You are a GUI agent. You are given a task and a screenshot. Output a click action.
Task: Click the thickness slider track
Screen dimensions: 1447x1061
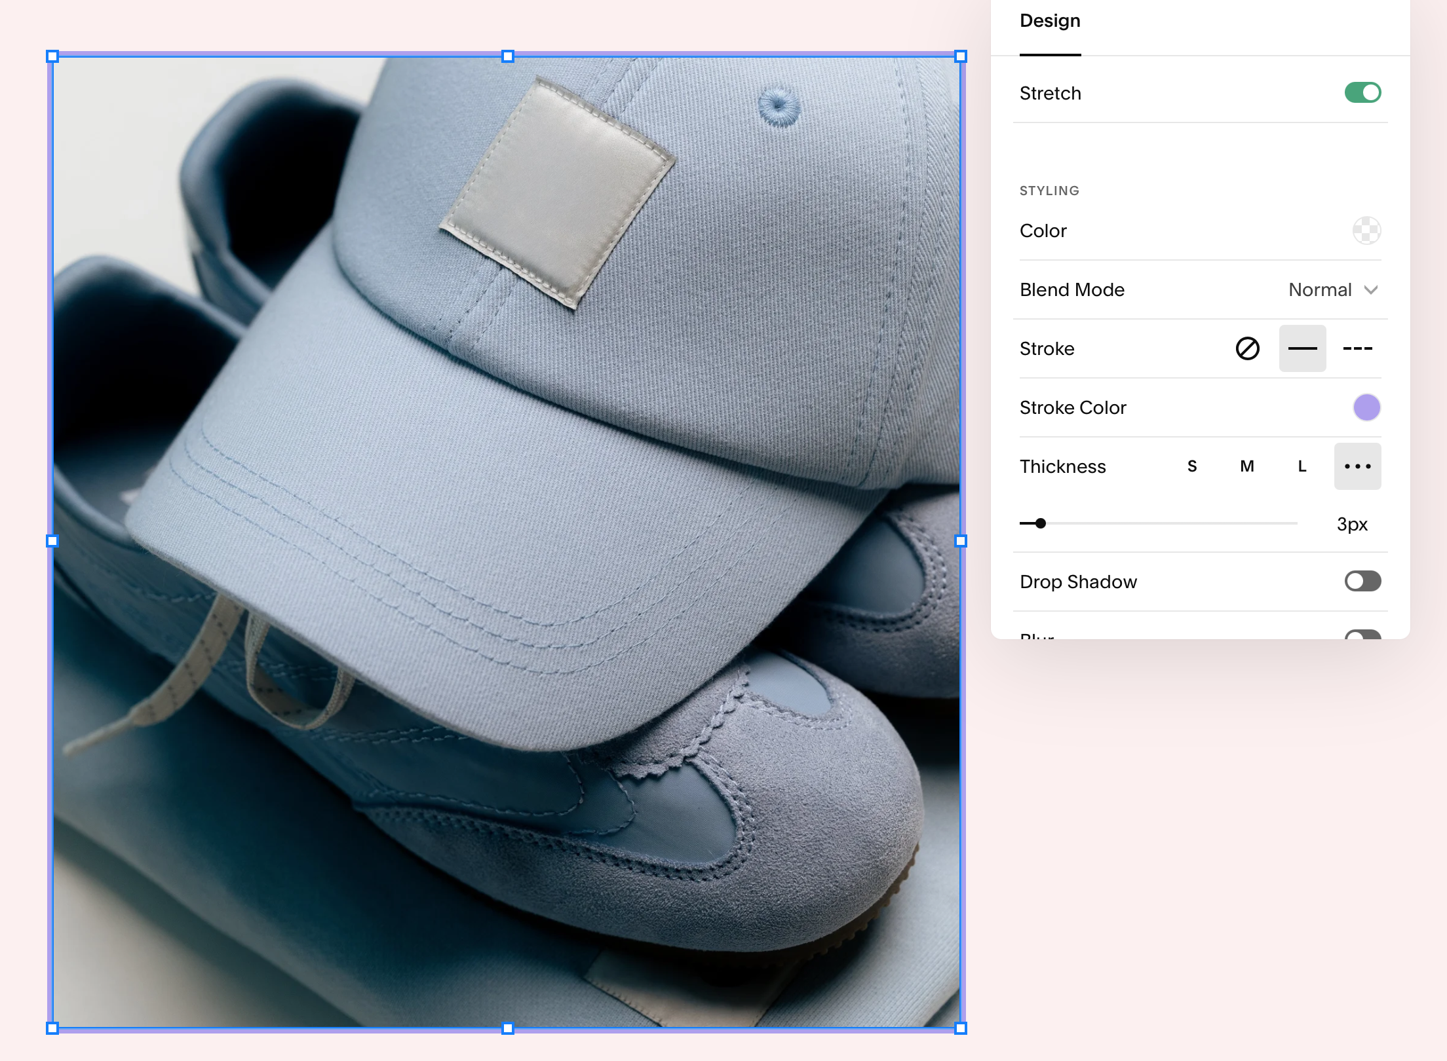tap(1167, 523)
